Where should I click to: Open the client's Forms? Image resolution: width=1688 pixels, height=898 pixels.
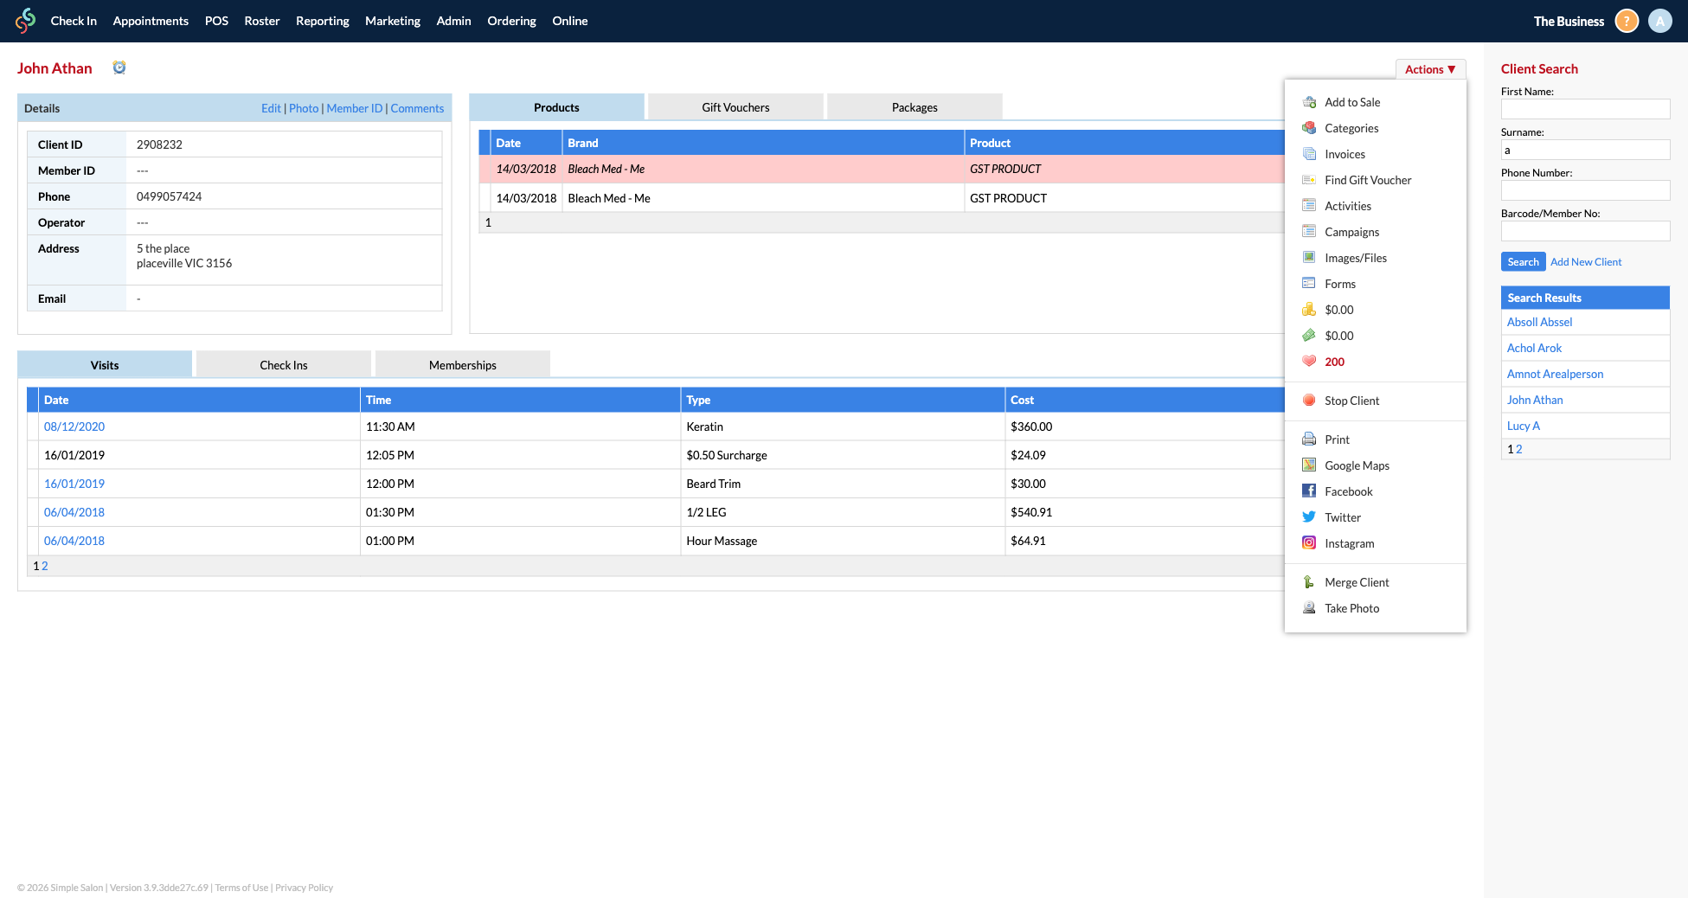(1340, 283)
